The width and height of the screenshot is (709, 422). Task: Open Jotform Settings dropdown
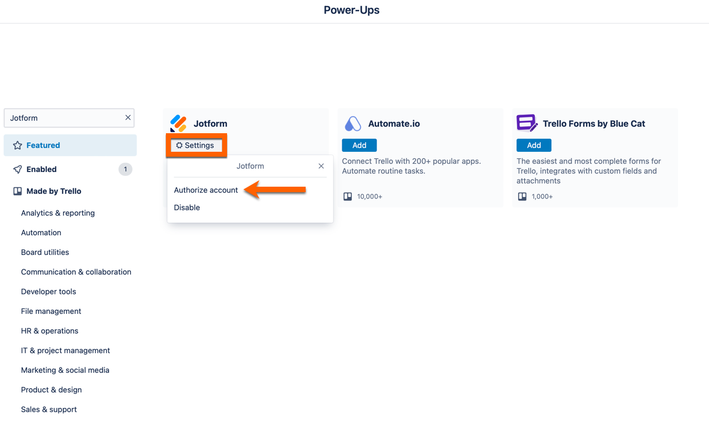point(195,145)
